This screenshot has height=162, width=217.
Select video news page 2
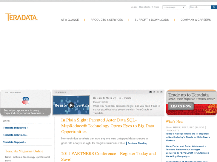154,92
